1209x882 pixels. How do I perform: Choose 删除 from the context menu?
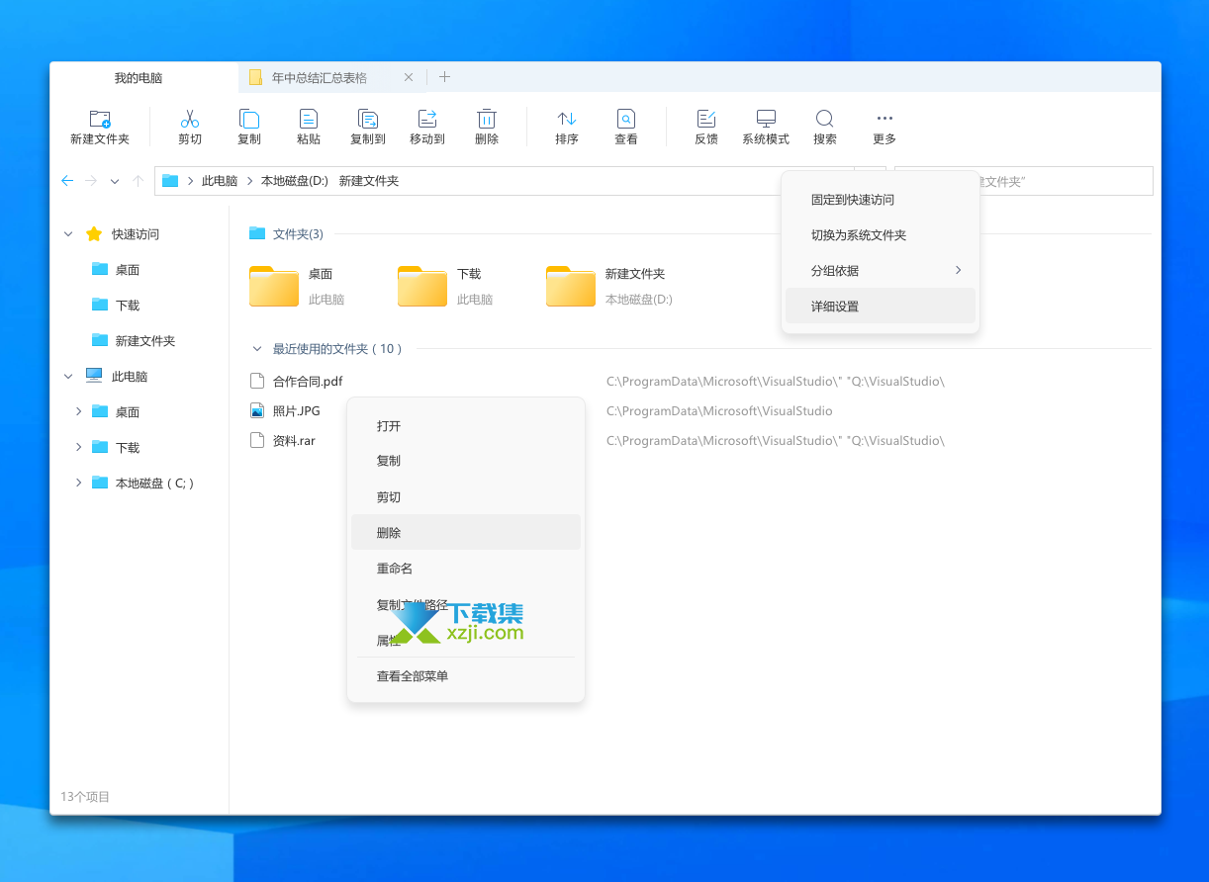[466, 533]
